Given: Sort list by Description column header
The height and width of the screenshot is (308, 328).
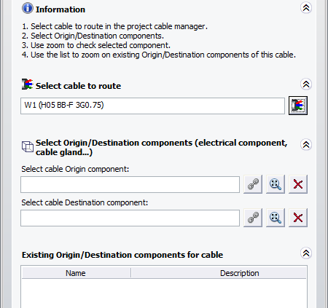Looking at the screenshot, I should pyautogui.click(x=219, y=273).
